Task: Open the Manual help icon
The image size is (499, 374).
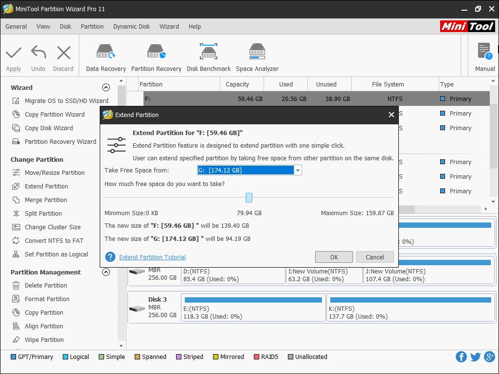Action: 485,51
